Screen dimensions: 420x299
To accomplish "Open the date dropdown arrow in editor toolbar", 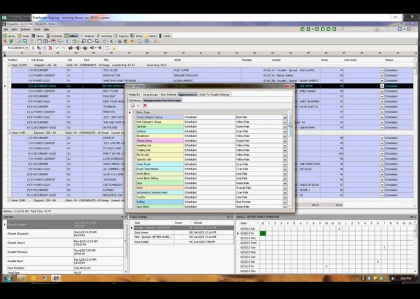I will tap(26, 48).
